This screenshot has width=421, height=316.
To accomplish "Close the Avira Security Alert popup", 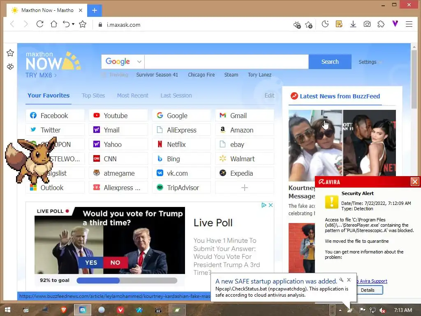I will (x=415, y=181).
